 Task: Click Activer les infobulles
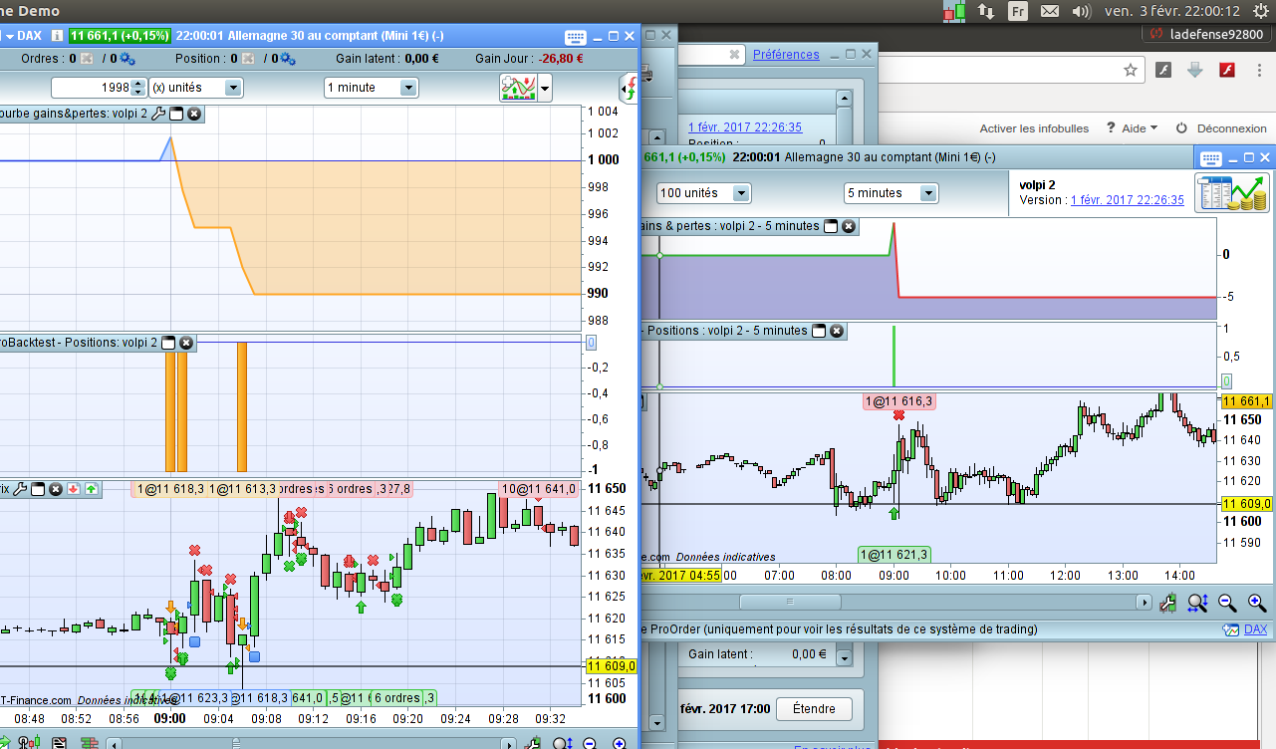(x=1034, y=128)
